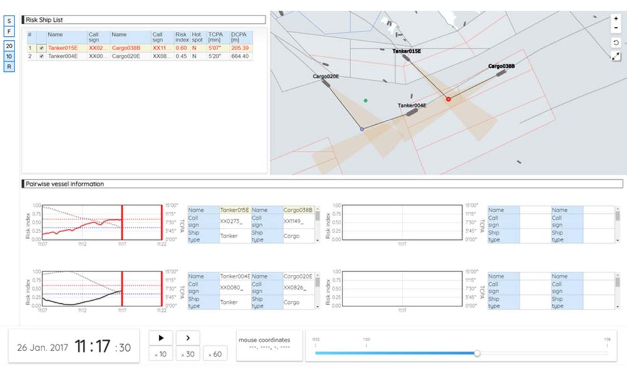Uncheck the Tanker015E row checkbox
The height and width of the screenshot is (376, 627).
pos(41,48)
